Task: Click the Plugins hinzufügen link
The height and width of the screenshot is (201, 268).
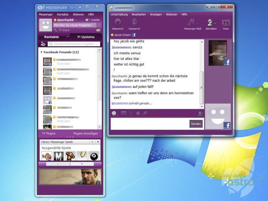Action: tap(86, 134)
